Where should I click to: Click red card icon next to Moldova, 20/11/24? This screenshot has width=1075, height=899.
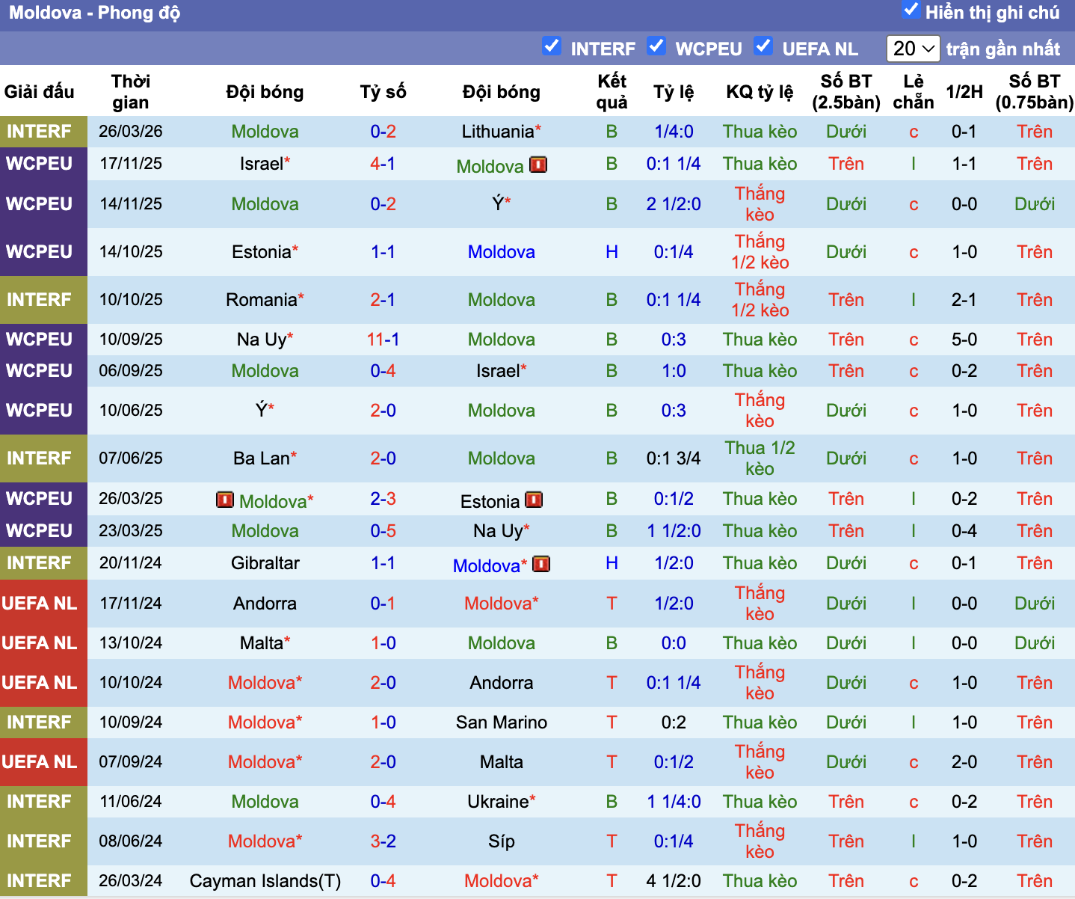[x=541, y=564]
